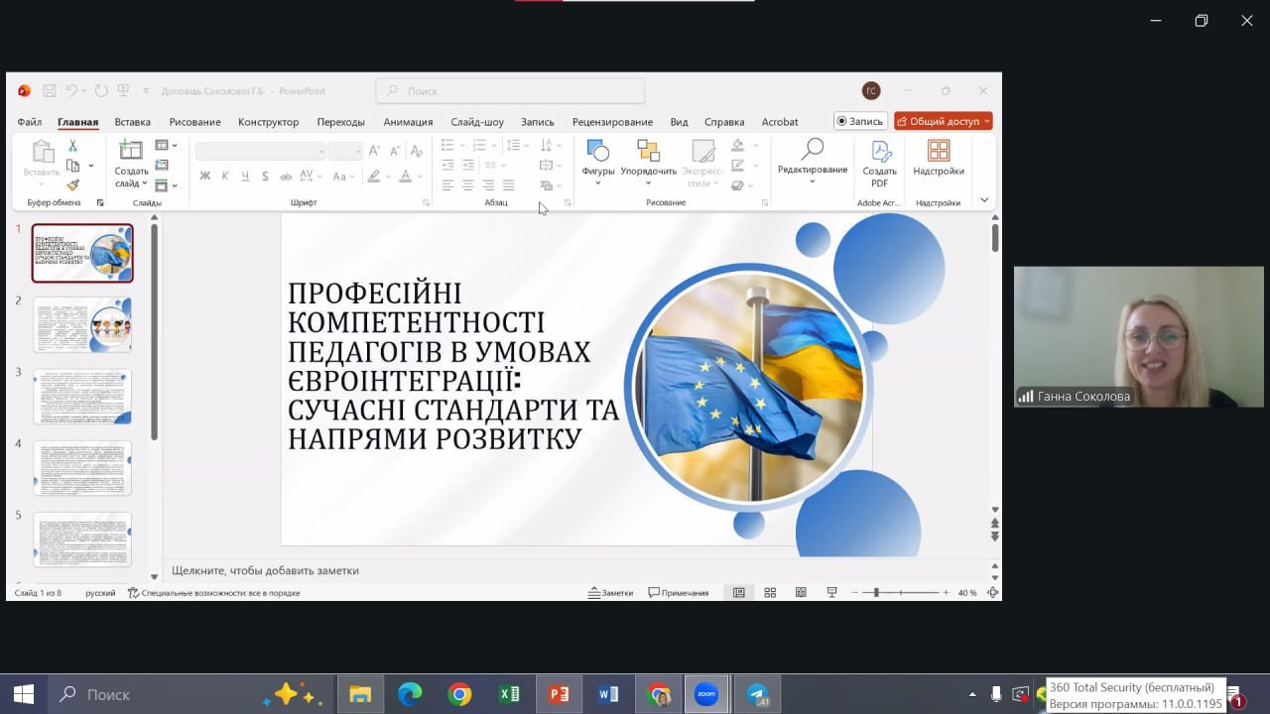Click the Запись record button
The height and width of the screenshot is (714, 1270).
859,121
